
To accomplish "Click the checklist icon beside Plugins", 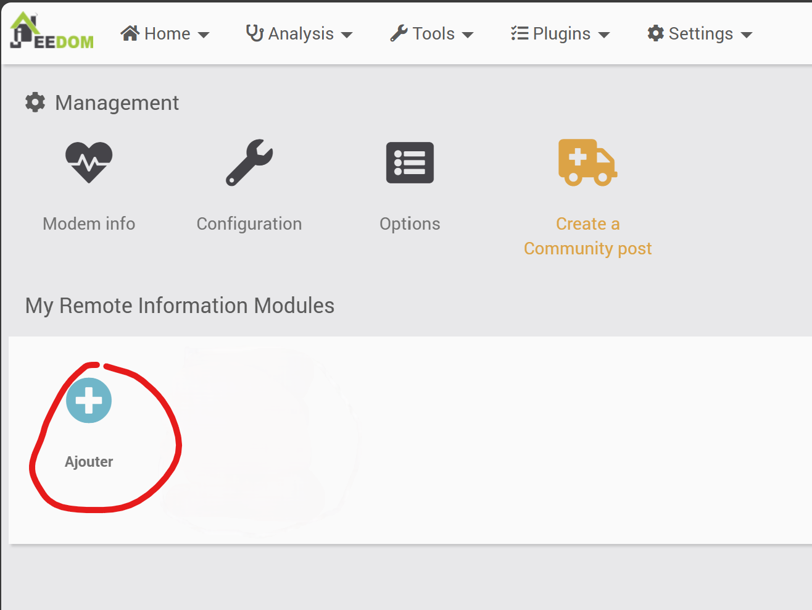I will click(520, 33).
